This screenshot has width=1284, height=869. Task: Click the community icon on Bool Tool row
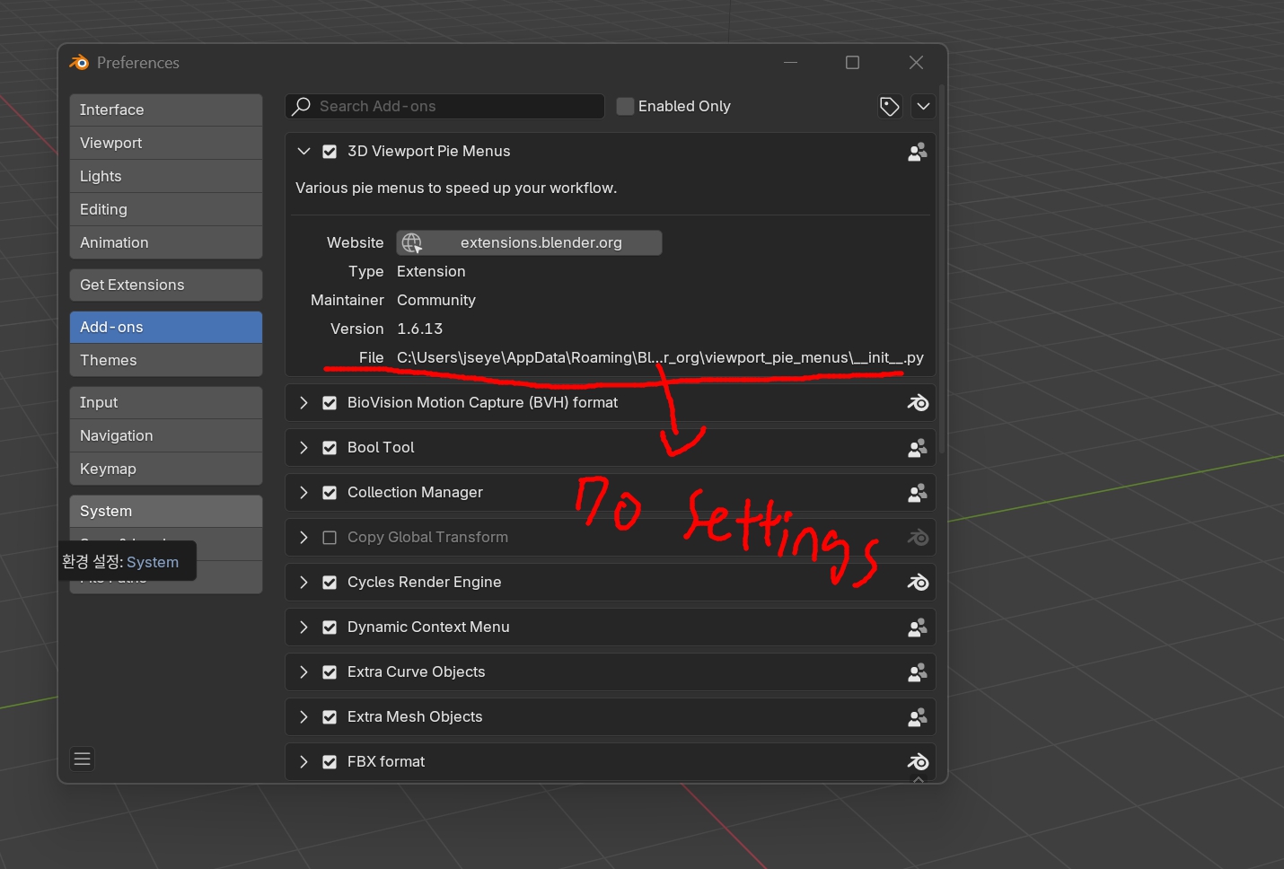[x=917, y=448]
